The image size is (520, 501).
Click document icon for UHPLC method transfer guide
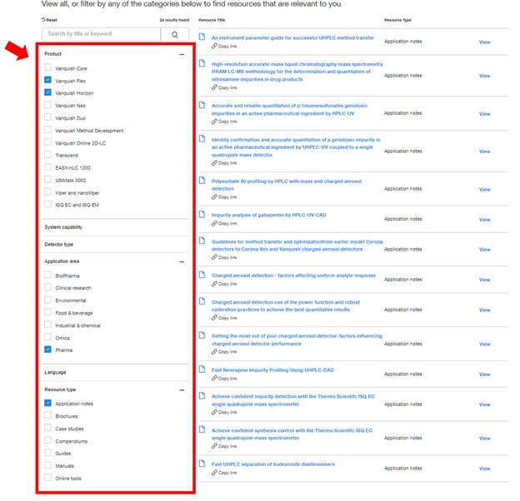point(202,37)
